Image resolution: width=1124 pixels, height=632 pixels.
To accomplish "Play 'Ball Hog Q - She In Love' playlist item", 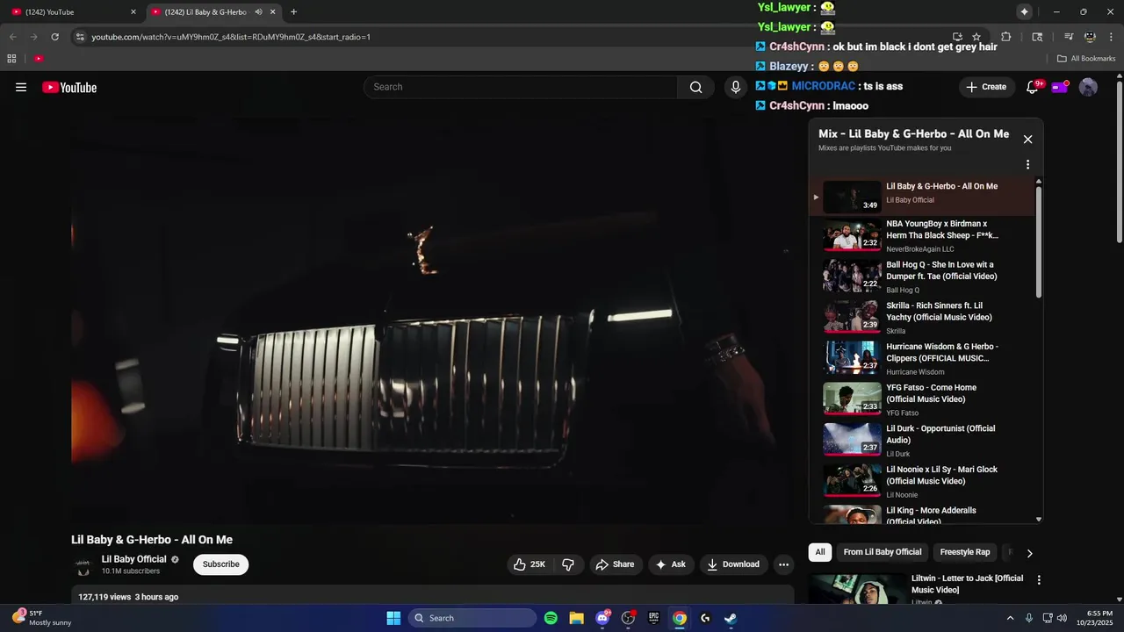I will coord(922,276).
